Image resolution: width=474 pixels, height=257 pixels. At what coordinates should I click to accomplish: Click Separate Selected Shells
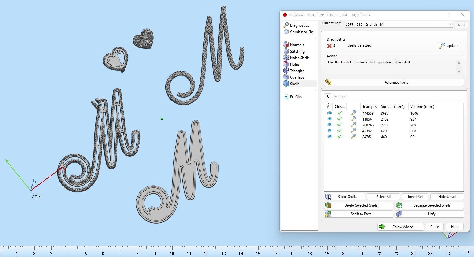pos(429,205)
